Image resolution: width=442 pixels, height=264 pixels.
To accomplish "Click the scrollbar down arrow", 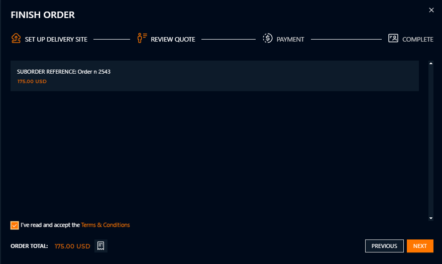I will 431,218.
